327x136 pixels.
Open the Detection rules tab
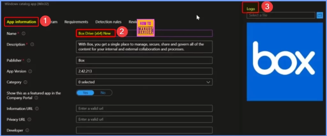pyautogui.click(x=109, y=22)
